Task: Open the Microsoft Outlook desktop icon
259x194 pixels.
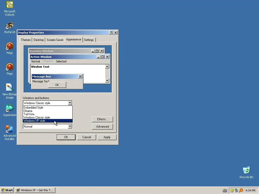Action: coord(10,9)
